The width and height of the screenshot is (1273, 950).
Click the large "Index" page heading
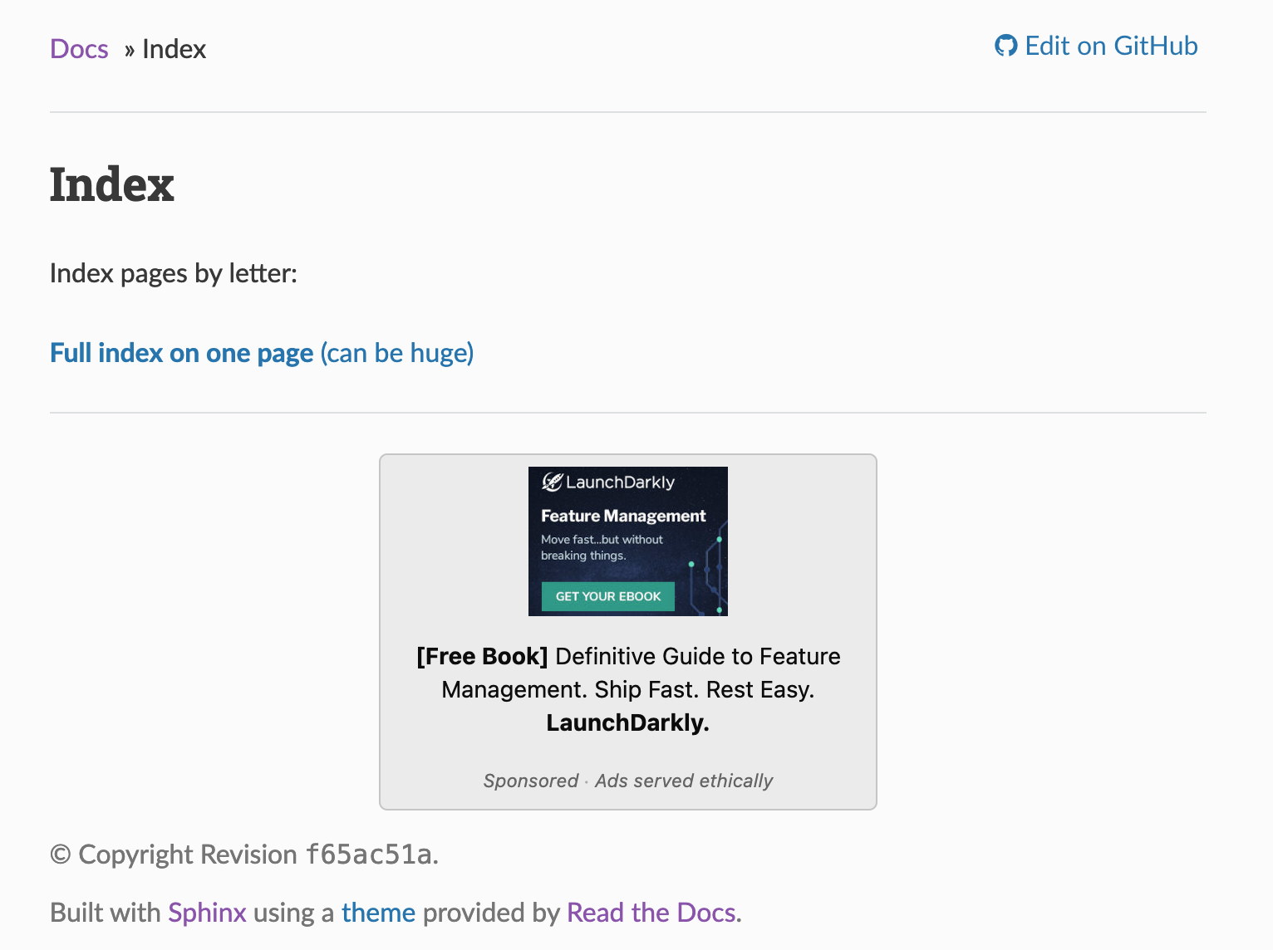tap(112, 184)
